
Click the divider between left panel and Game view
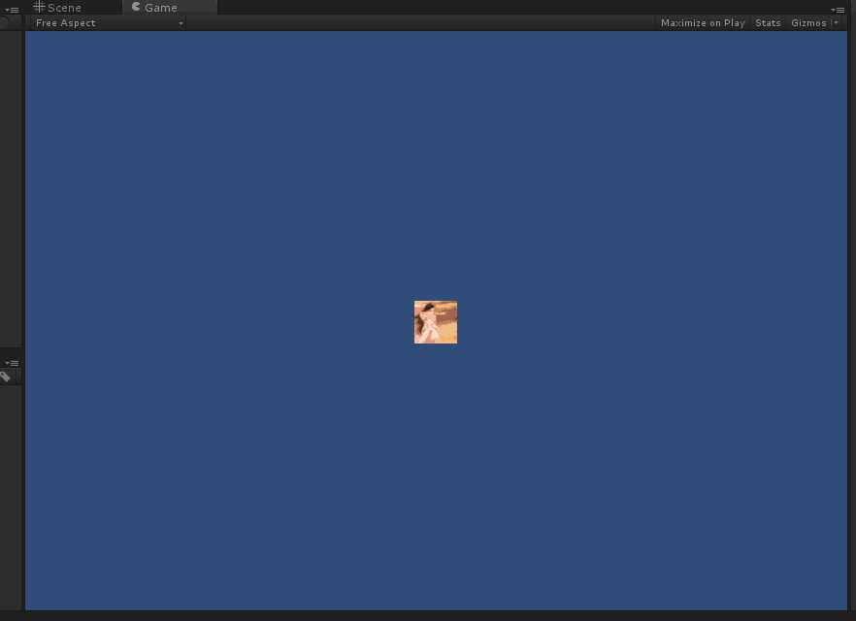[24, 320]
